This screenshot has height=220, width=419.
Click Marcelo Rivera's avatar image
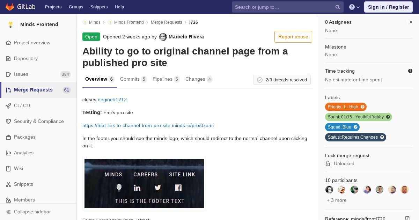coord(163,37)
